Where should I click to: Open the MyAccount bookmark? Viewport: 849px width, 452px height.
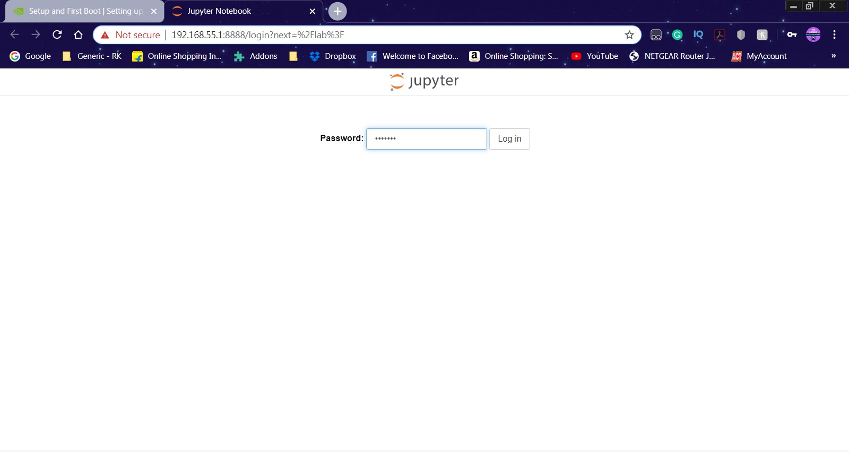pos(759,56)
